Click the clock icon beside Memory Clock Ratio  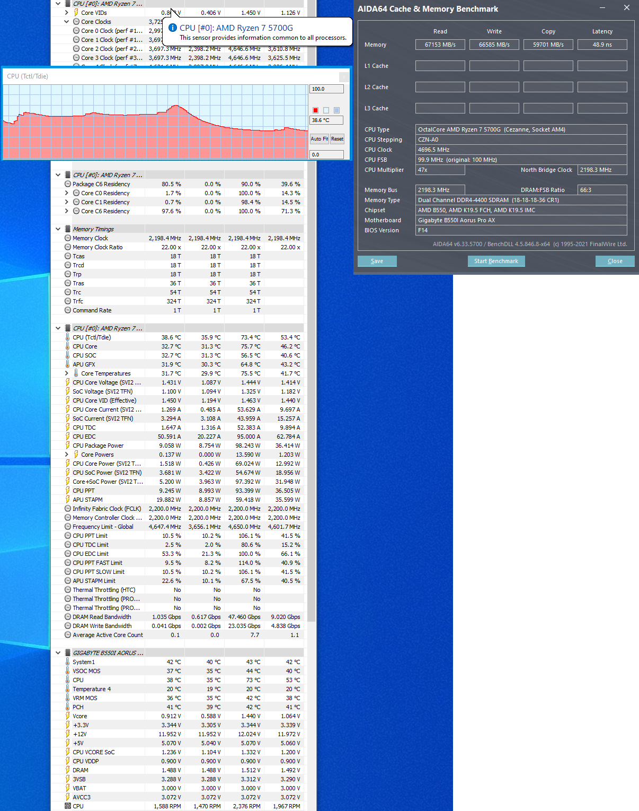68,247
